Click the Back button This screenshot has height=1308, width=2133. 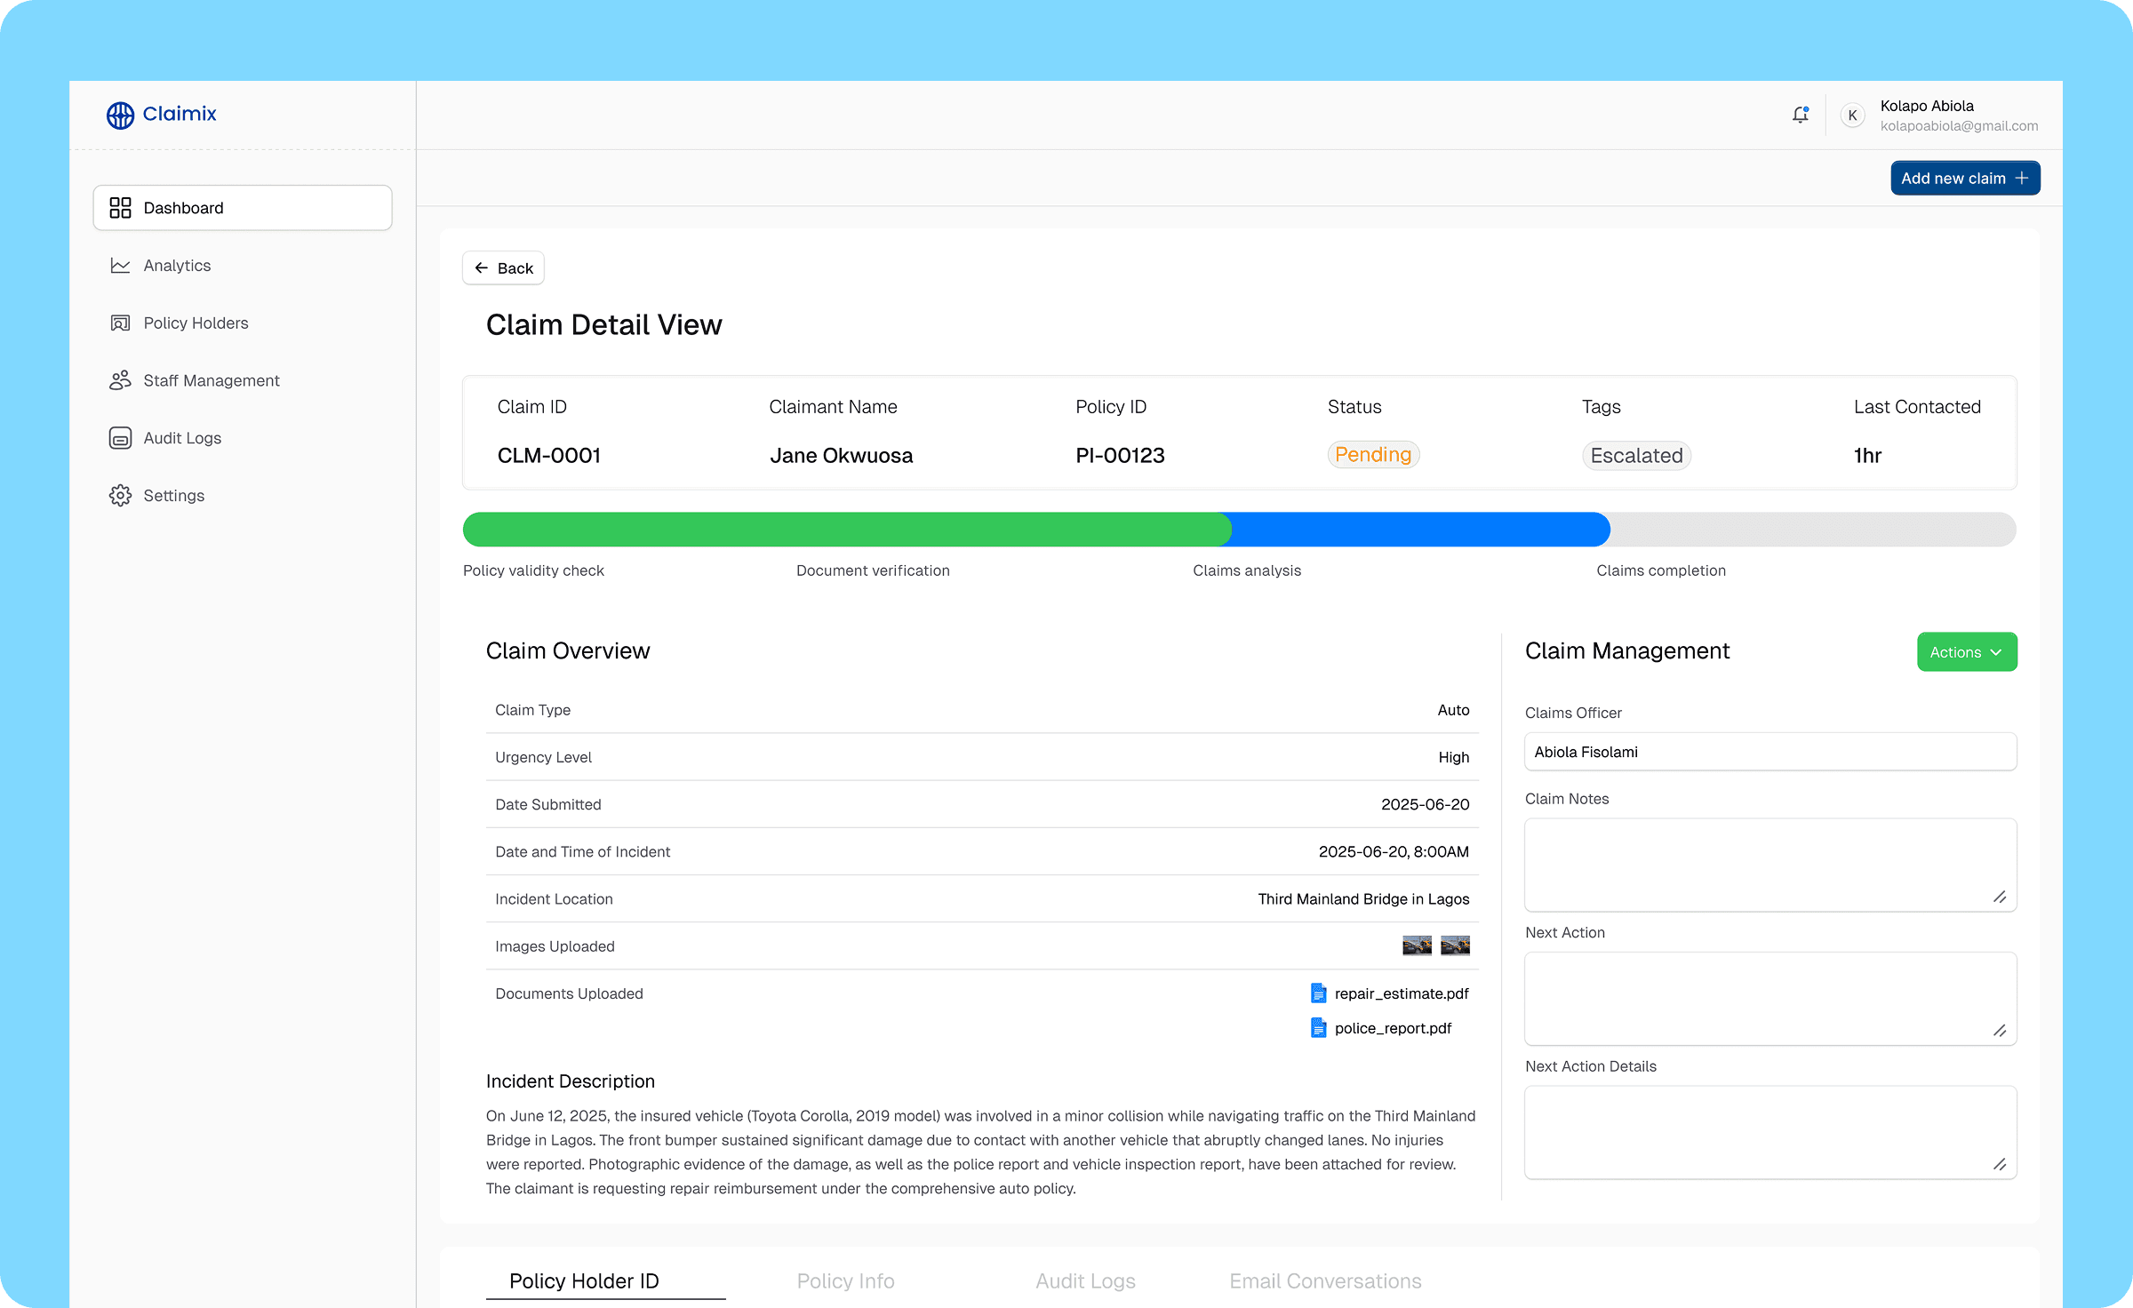503,268
